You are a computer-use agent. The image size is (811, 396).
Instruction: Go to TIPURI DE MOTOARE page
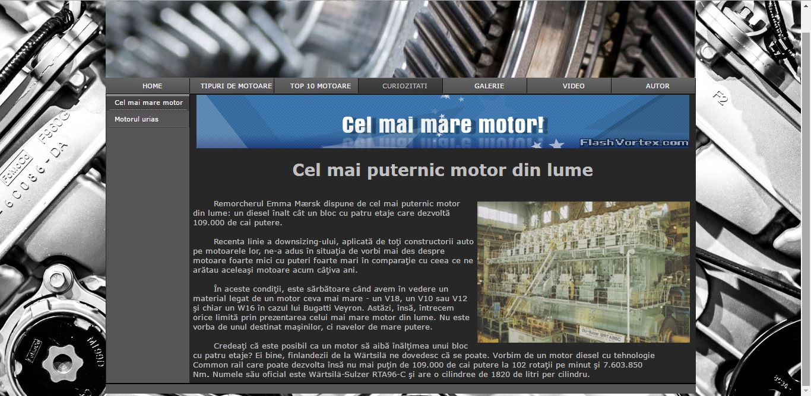coord(236,86)
